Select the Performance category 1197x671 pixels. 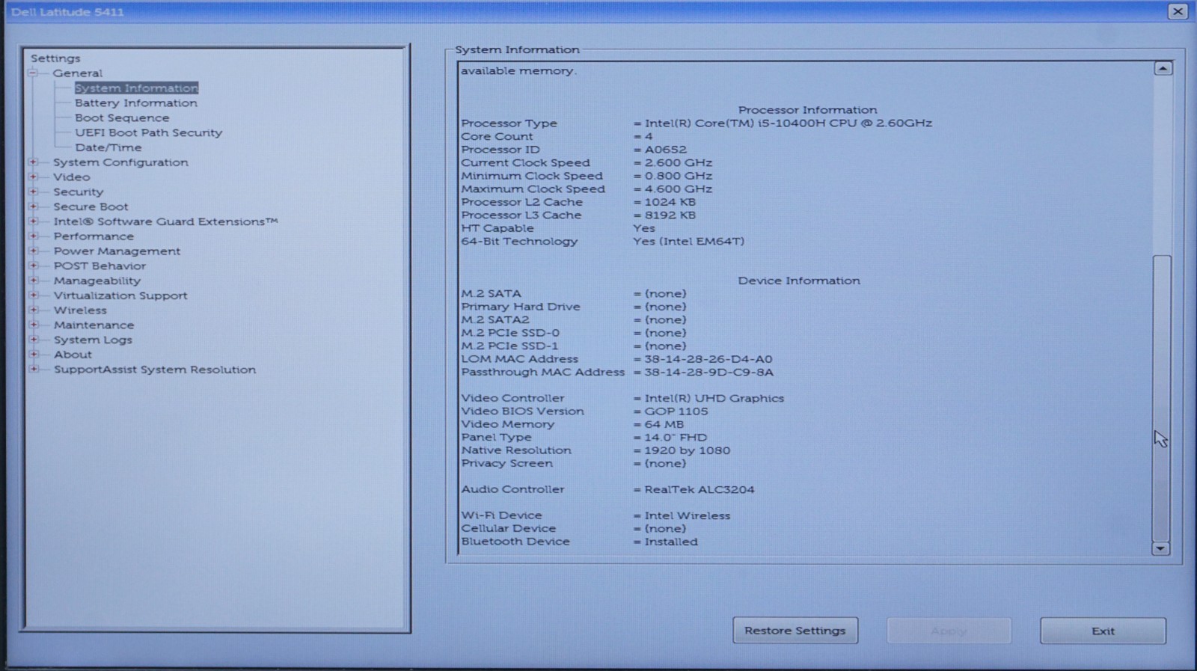coord(94,236)
